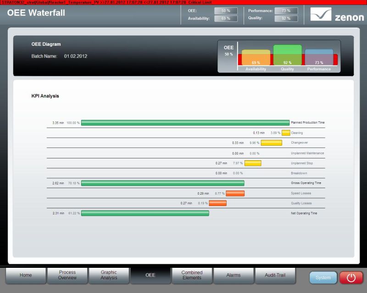Open the Home screen
Screen dimensions: 367x293
pos(26,275)
